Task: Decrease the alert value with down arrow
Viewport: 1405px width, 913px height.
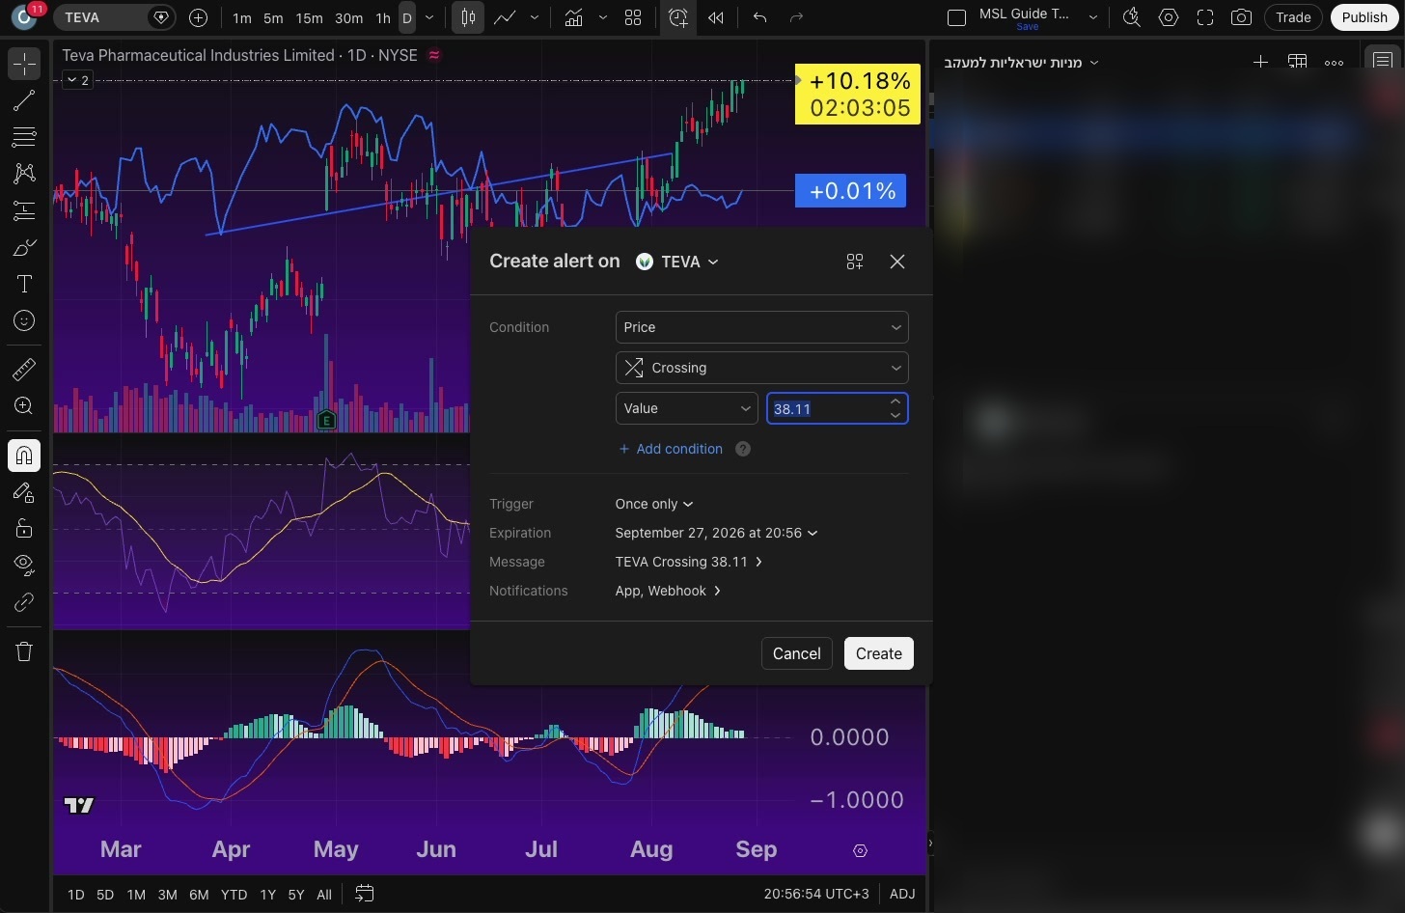Action: click(x=895, y=416)
